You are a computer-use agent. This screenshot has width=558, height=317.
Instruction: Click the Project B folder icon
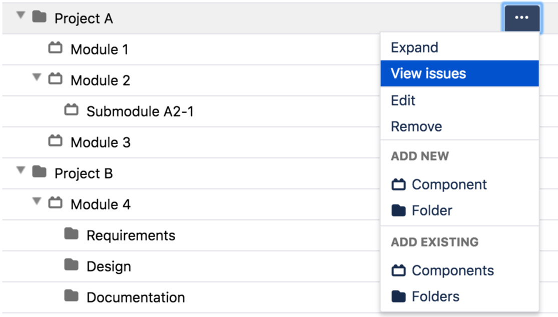tap(40, 172)
